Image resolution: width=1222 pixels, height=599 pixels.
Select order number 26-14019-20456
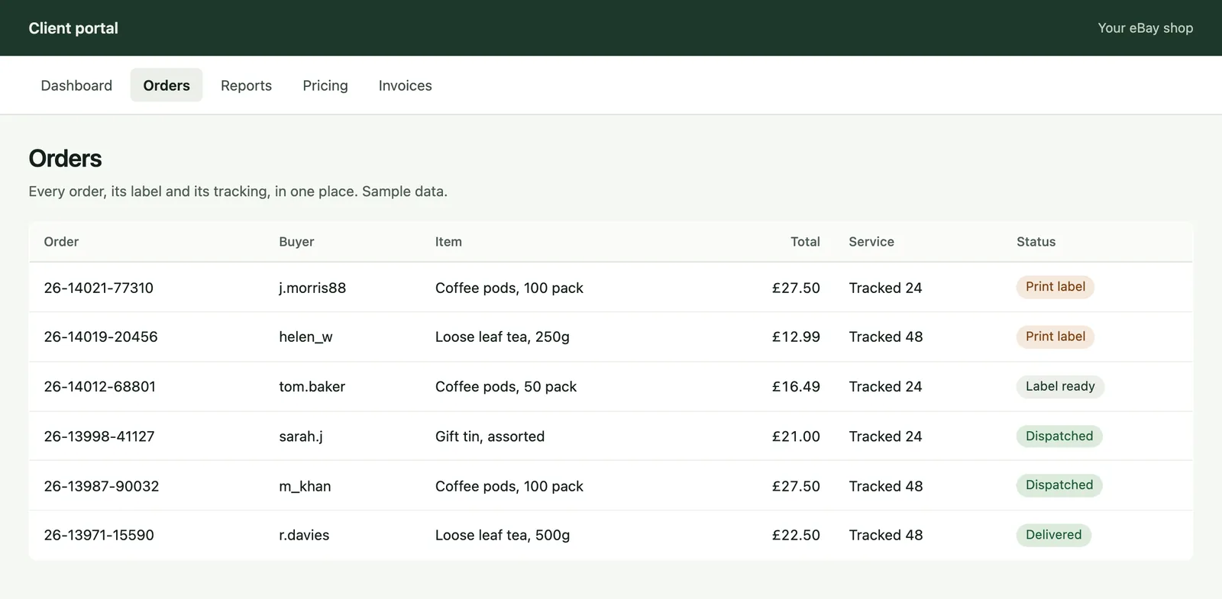[x=101, y=337]
